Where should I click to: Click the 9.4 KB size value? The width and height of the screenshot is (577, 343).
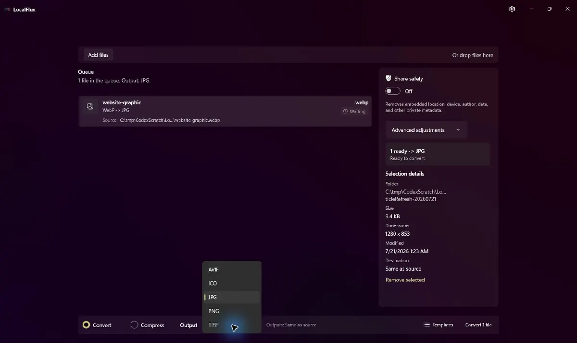pos(392,216)
